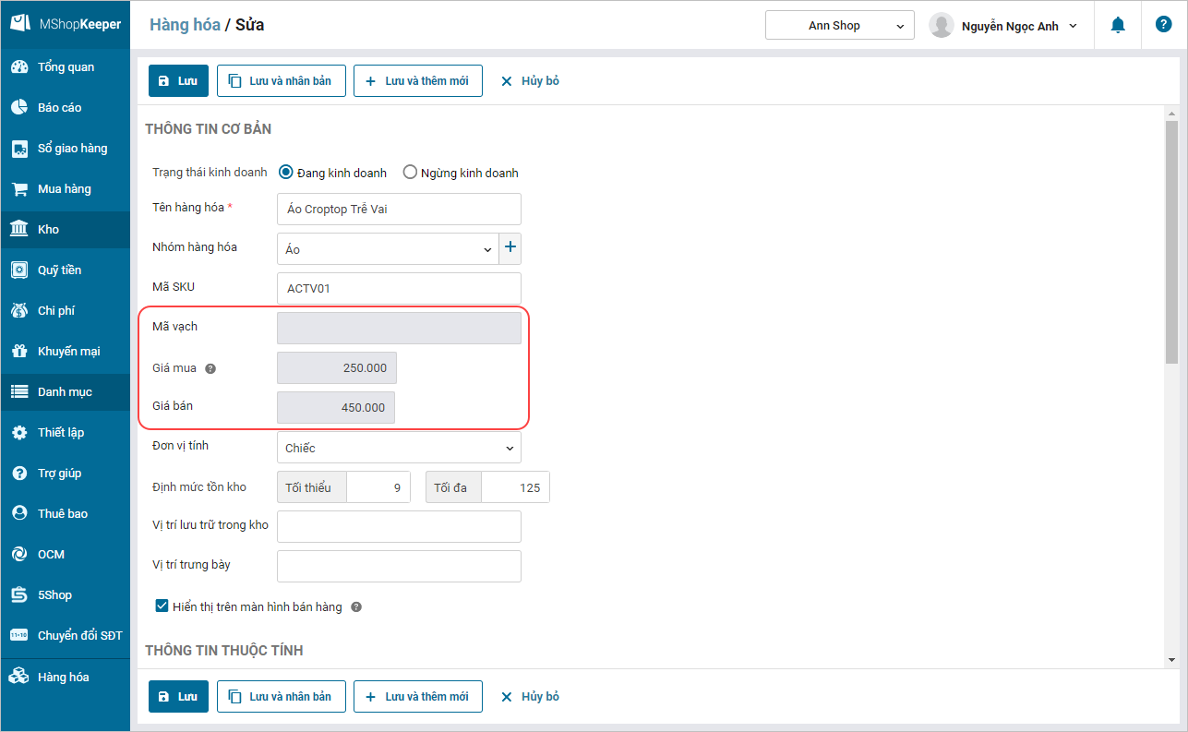
Task: Click the help icon next to Giá mua
Action: click(x=210, y=368)
